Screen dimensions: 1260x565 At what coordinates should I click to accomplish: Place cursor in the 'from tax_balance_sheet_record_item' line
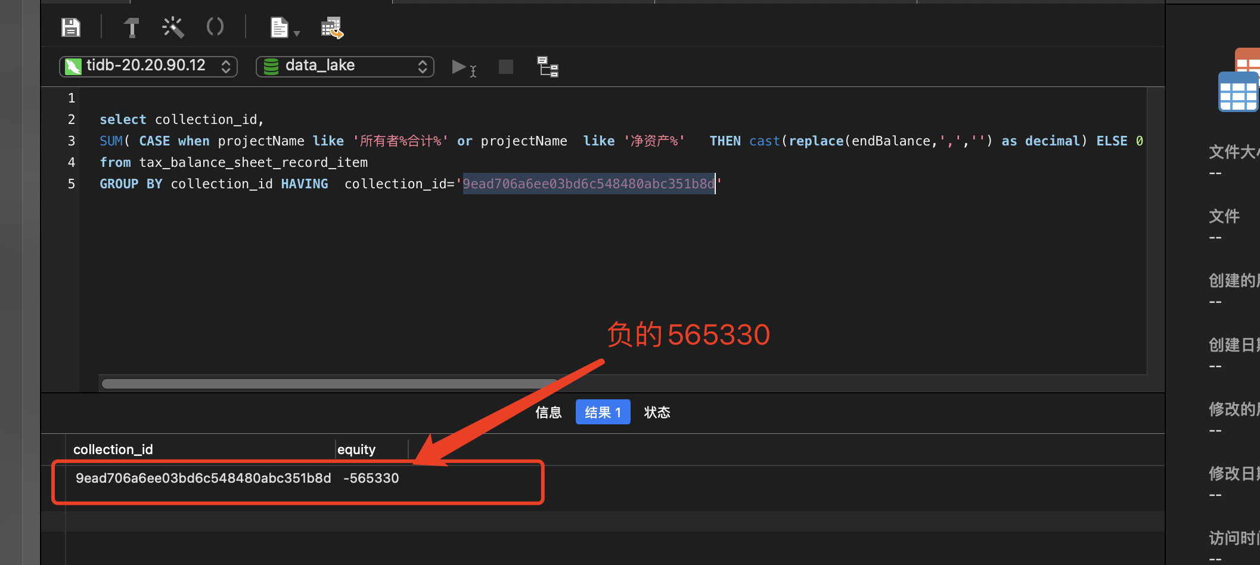pos(234,162)
